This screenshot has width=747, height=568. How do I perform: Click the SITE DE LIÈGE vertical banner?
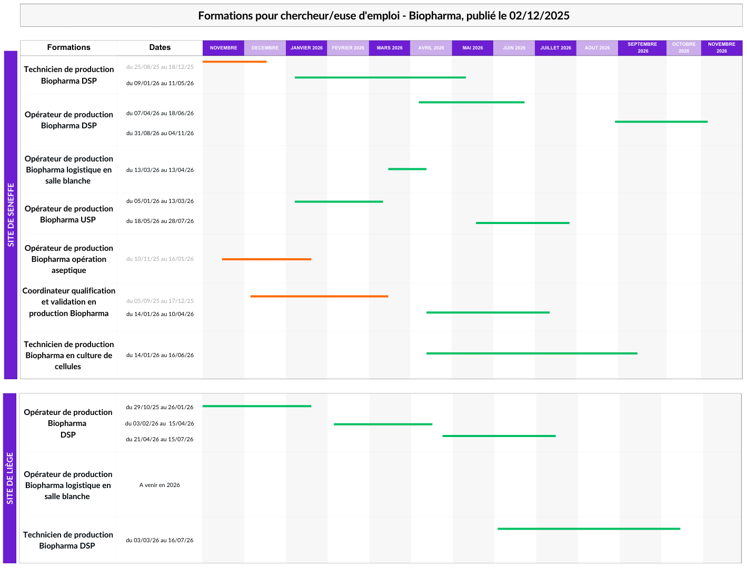[10, 478]
